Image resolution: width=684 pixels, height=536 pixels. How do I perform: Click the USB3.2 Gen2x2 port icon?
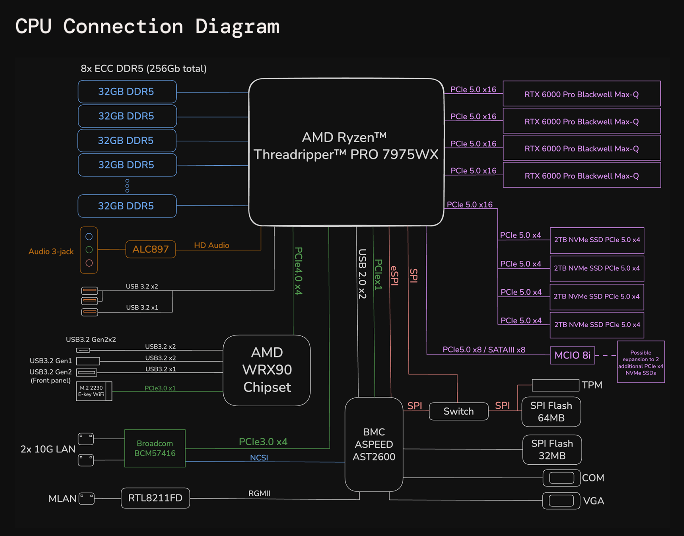83,350
